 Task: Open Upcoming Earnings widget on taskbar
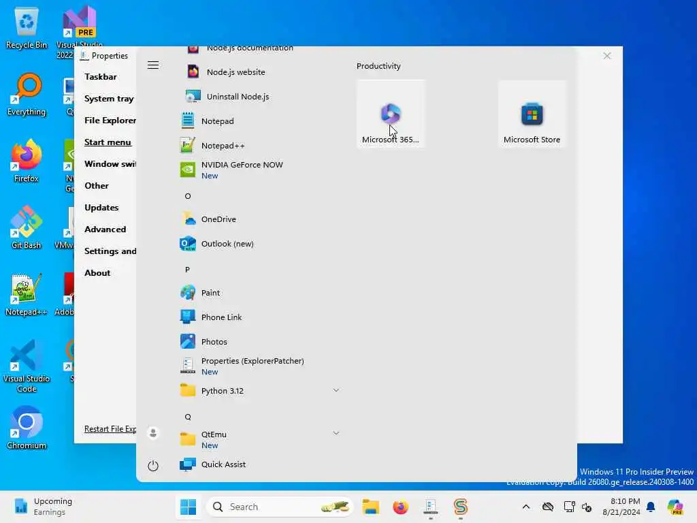42,507
